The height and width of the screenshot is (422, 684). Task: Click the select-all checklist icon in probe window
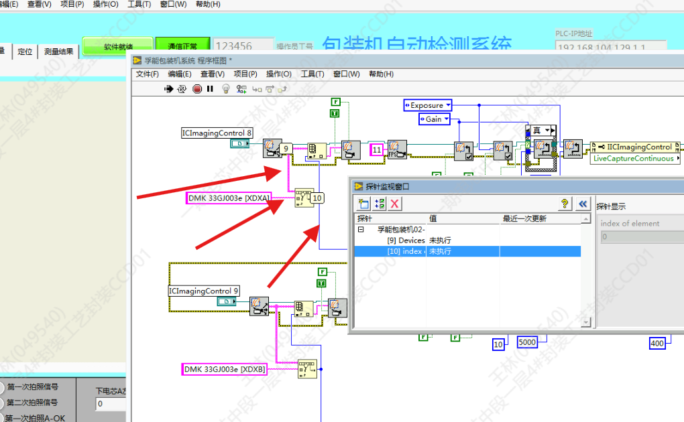click(x=379, y=204)
